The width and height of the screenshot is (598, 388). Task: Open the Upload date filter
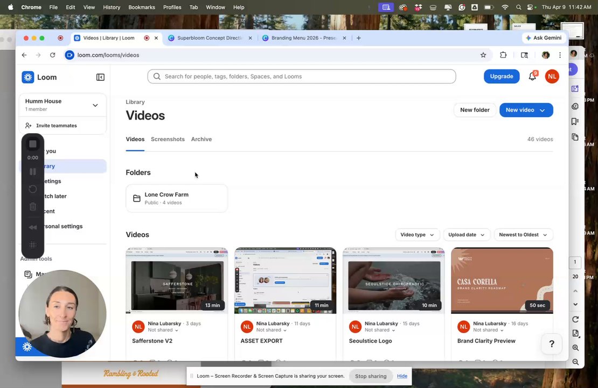(x=467, y=234)
